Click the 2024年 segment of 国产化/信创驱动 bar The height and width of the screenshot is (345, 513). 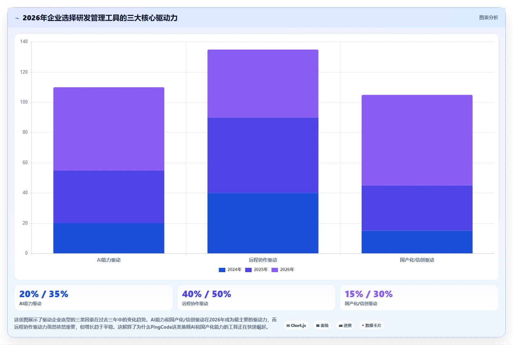click(417, 242)
